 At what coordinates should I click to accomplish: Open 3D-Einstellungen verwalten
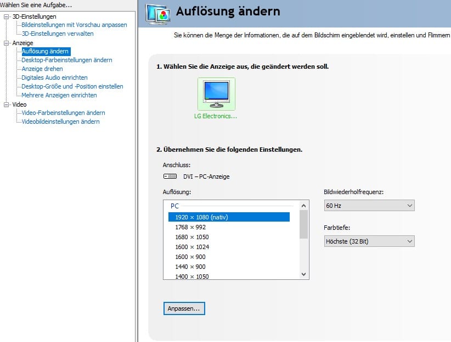[x=58, y=34]
